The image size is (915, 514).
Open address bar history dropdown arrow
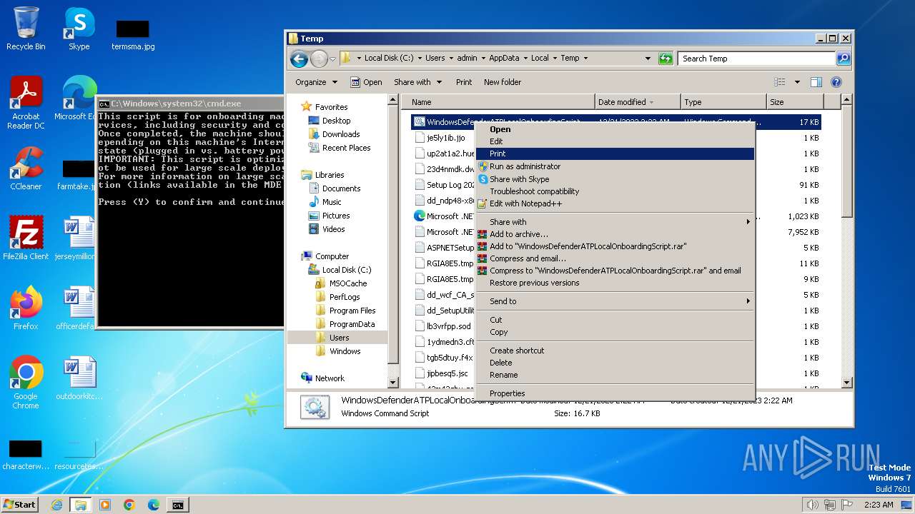click(648, 59)
